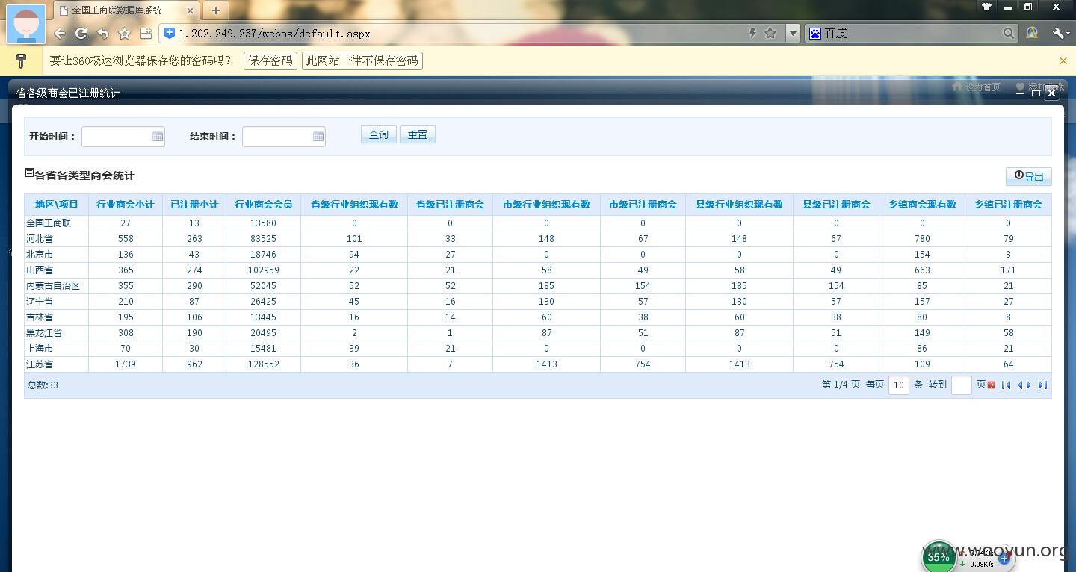Go to previous page arrow
The width and height of the screenshot is (1076, 572).
[x=1020, y=385]
